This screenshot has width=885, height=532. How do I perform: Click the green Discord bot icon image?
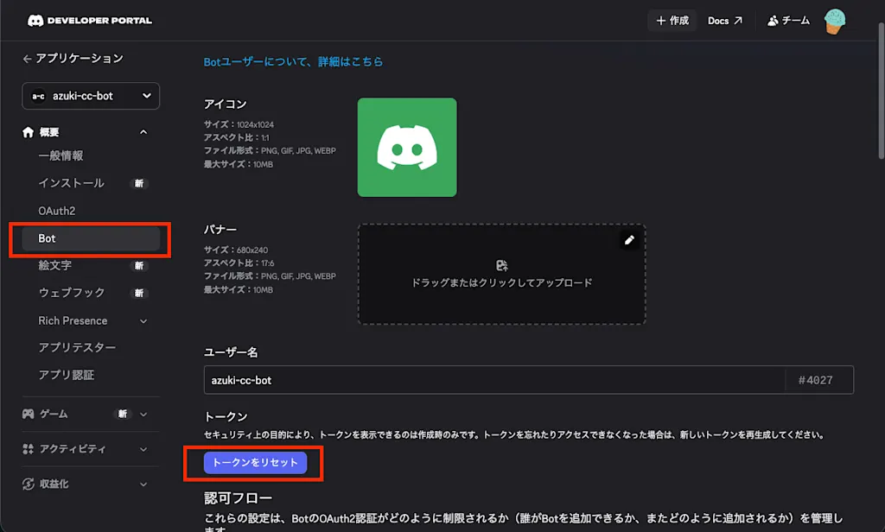pos(407,147)
